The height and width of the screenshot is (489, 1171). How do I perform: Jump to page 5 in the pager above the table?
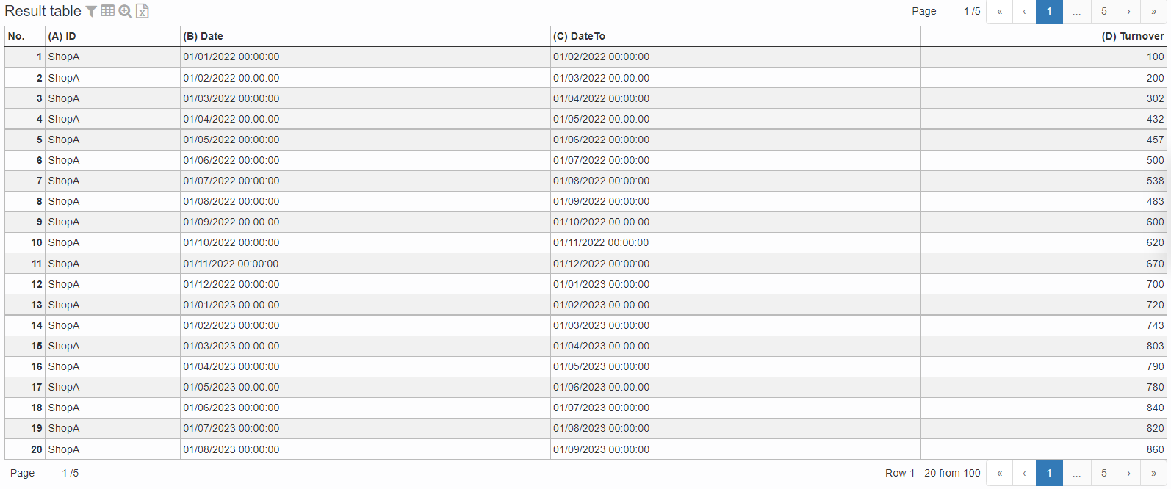pos(1103,12)
